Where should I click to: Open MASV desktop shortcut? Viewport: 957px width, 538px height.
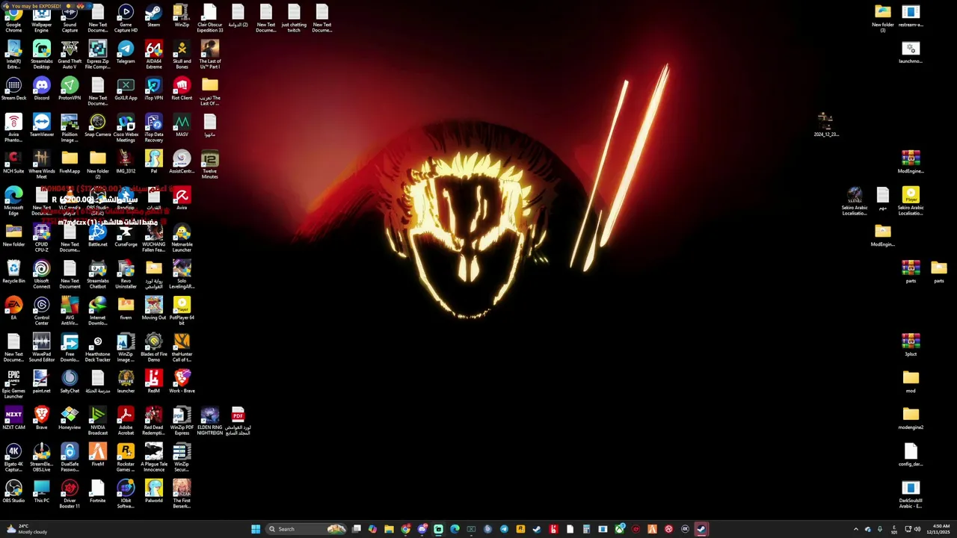click(x=182, y=126)
